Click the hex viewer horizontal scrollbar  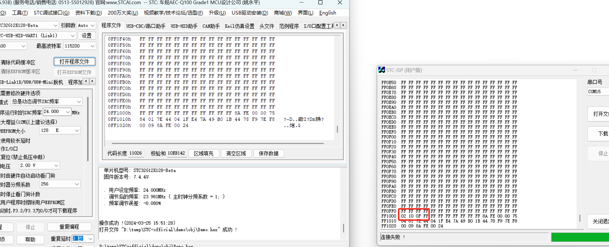(x=218, y=143)
